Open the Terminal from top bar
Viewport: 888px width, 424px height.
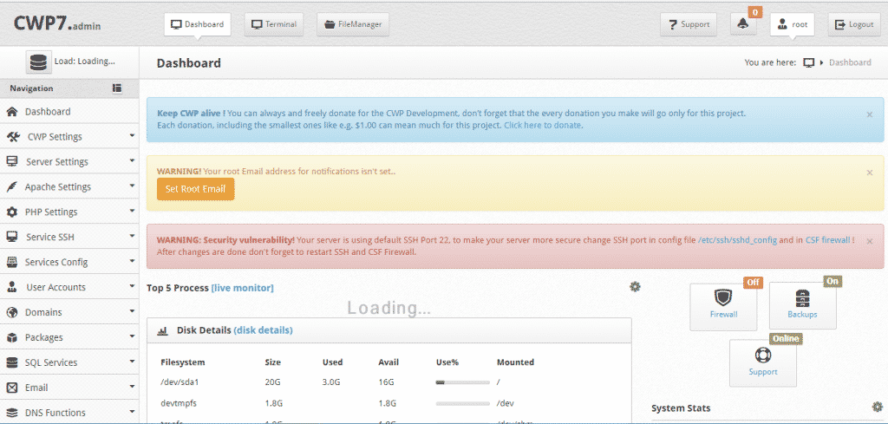[x=274, y=24]
